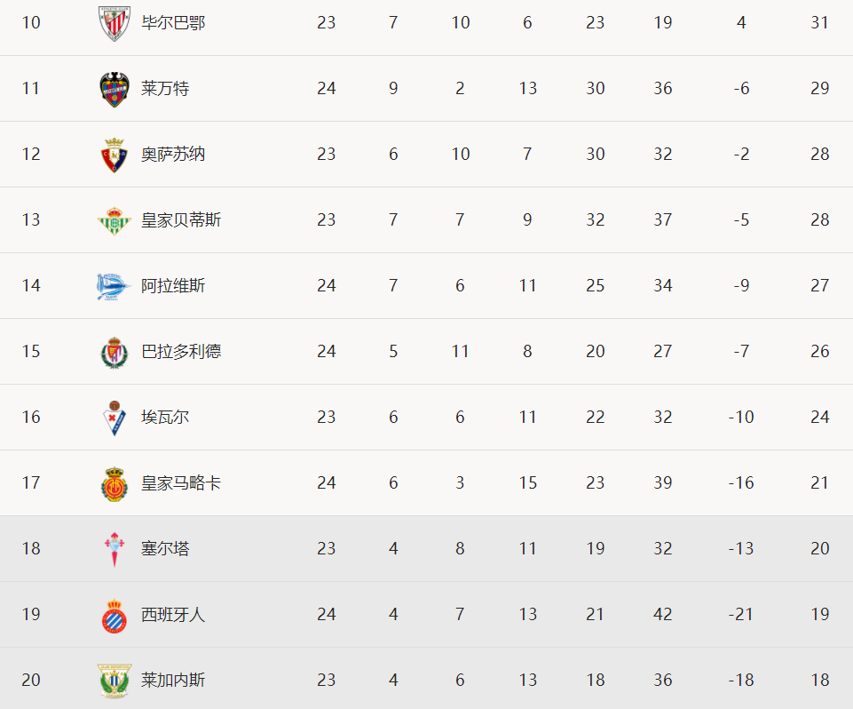Click the Celta Vigo pink crest

click(115, 549)
